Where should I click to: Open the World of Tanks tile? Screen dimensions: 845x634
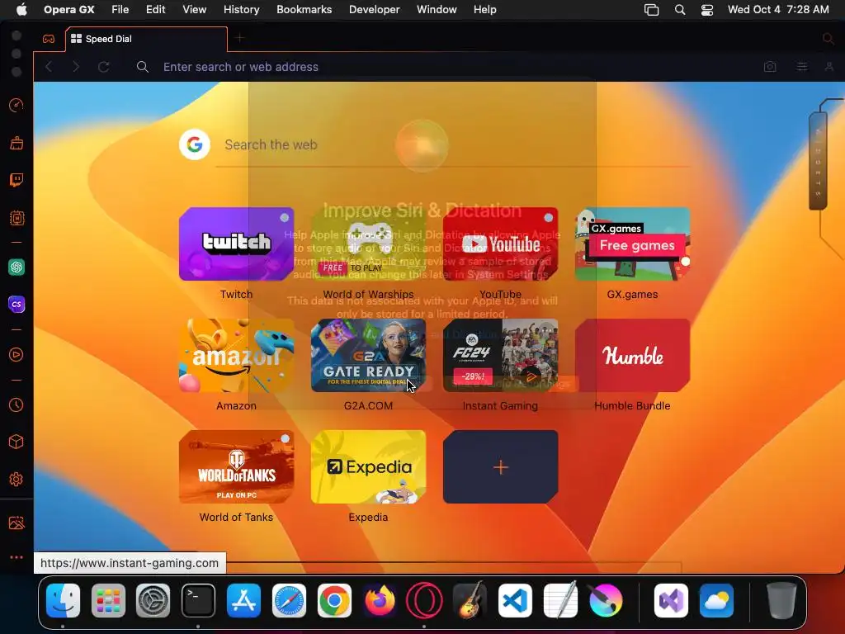click(x=236, y=467)
